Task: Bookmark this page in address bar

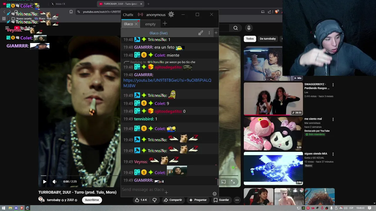Action: coord(71,12)
